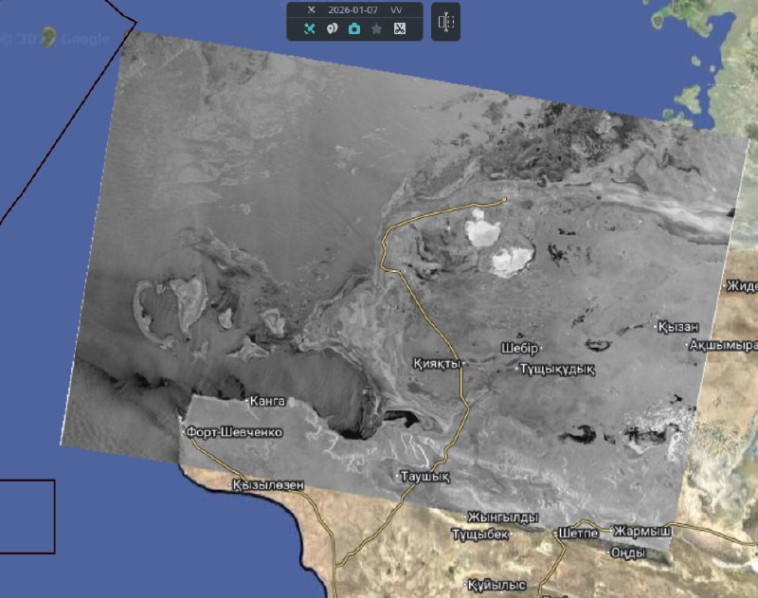Click small satellite icon beside the date
758x598 pixels.
pyautogui.click(x=310, y=9)
